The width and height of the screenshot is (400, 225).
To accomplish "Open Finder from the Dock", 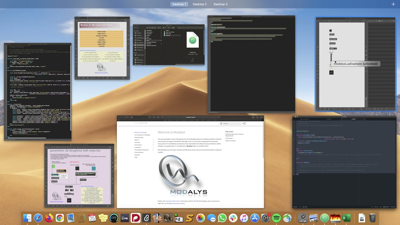I will coord(27,218).
